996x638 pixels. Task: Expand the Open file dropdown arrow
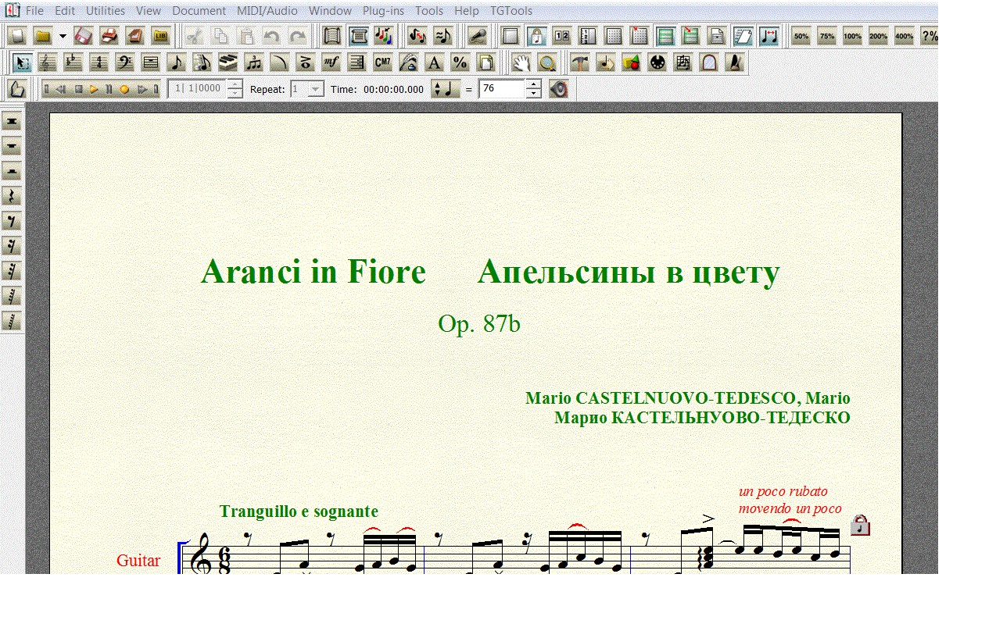[62, 36]
